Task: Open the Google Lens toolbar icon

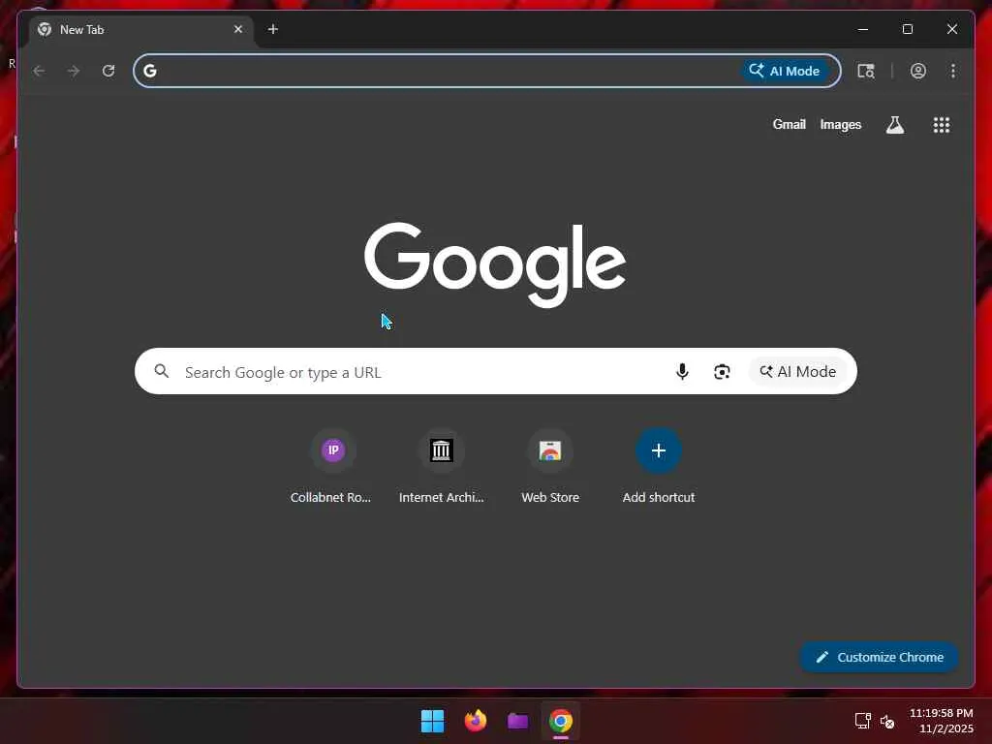Action: tap(866, 71)
